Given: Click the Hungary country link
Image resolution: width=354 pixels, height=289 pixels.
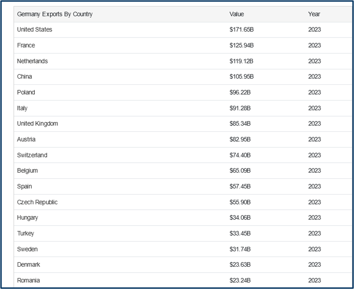Looking at the screenshot, I should (x=28, y=217).
